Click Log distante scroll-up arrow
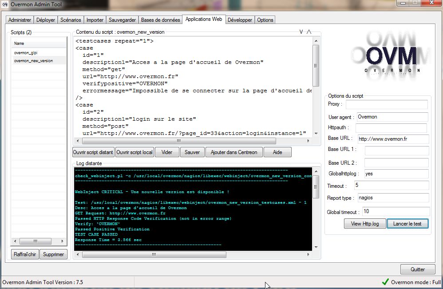Viewport: 443px width, 289px height. (316, 171)
